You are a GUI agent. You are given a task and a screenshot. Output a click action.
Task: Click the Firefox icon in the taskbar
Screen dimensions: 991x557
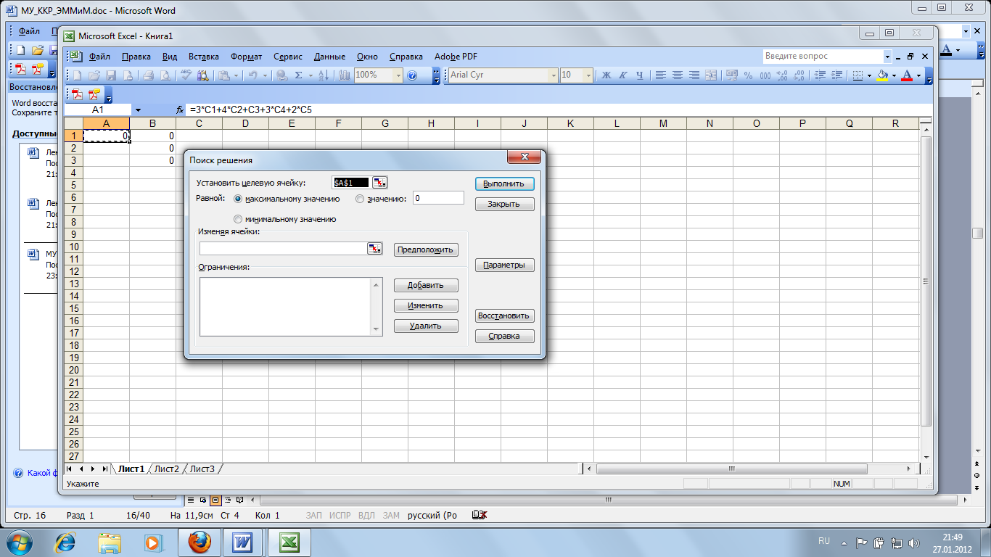coord(200,542)
